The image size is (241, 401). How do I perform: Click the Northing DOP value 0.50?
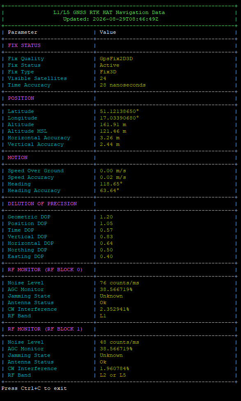(106, 250)
